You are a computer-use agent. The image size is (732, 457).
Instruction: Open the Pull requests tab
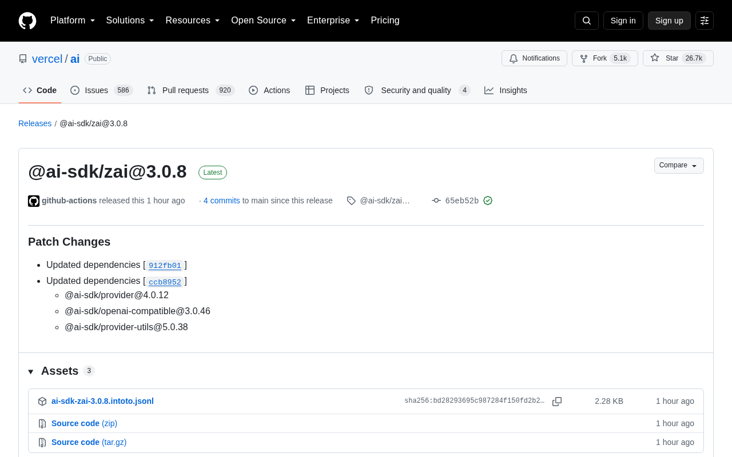tap(190, 90)
